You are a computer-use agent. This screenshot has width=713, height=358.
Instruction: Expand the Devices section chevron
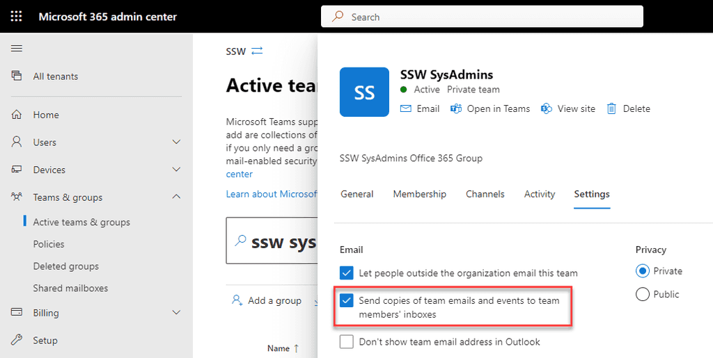pos(176,170)
